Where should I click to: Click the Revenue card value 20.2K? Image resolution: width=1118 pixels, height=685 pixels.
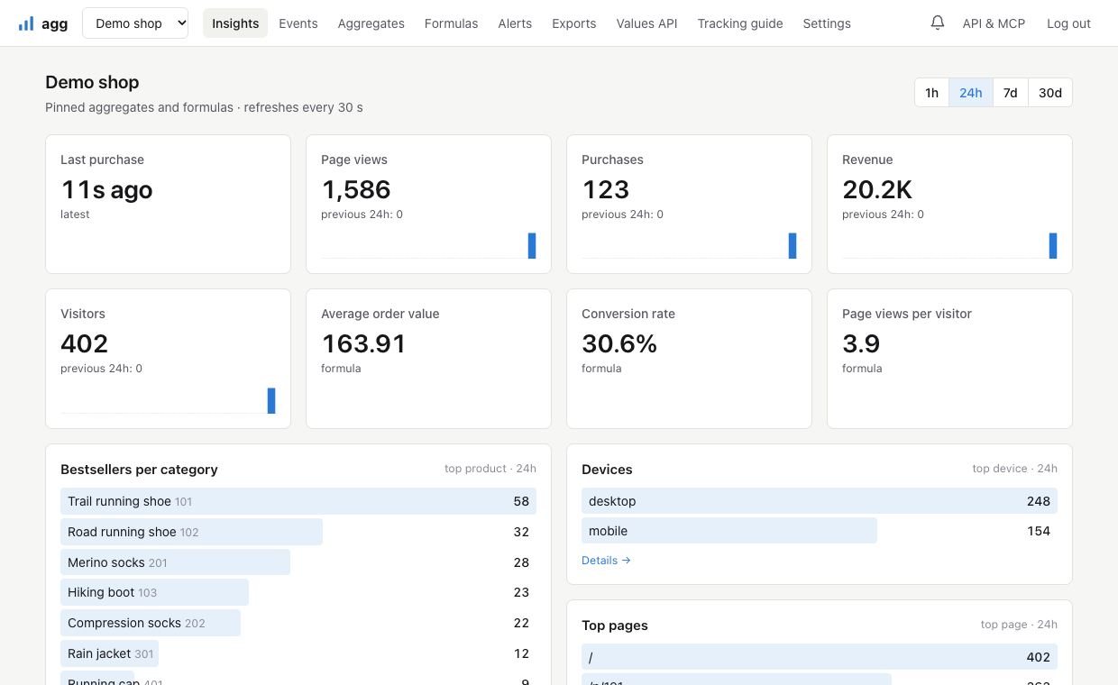click(877, 189)
